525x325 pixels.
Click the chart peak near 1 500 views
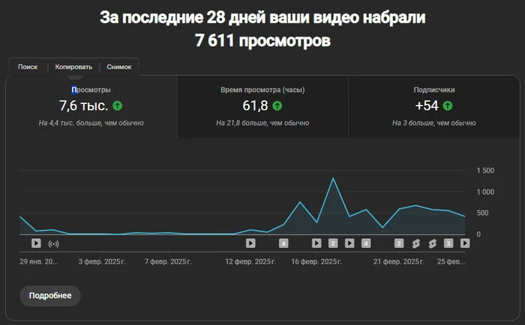[x=333, y=178]
